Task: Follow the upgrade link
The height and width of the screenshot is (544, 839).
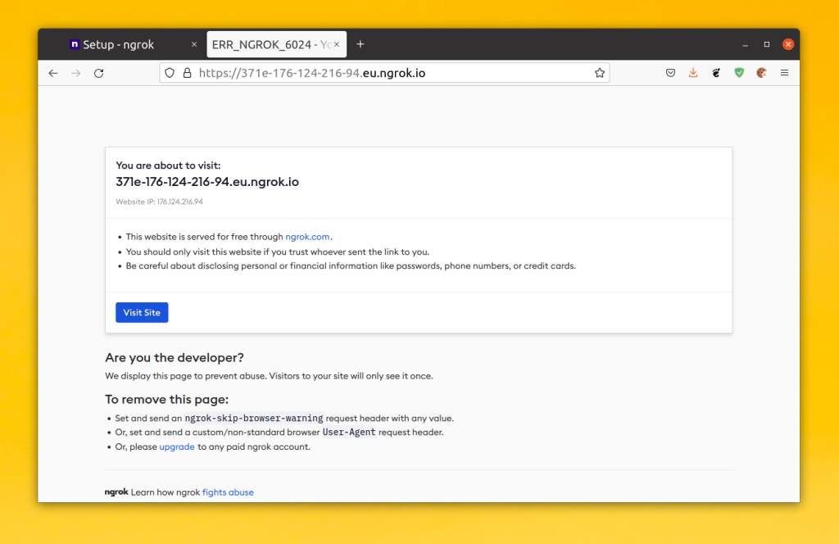Action: click(x=177, y=447)
